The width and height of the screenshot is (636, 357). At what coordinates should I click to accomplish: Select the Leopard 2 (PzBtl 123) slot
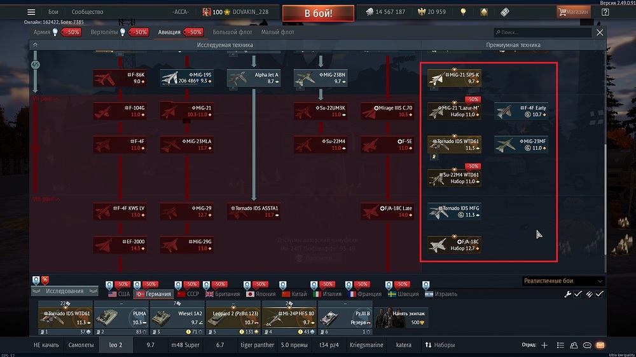click(233, 317)
